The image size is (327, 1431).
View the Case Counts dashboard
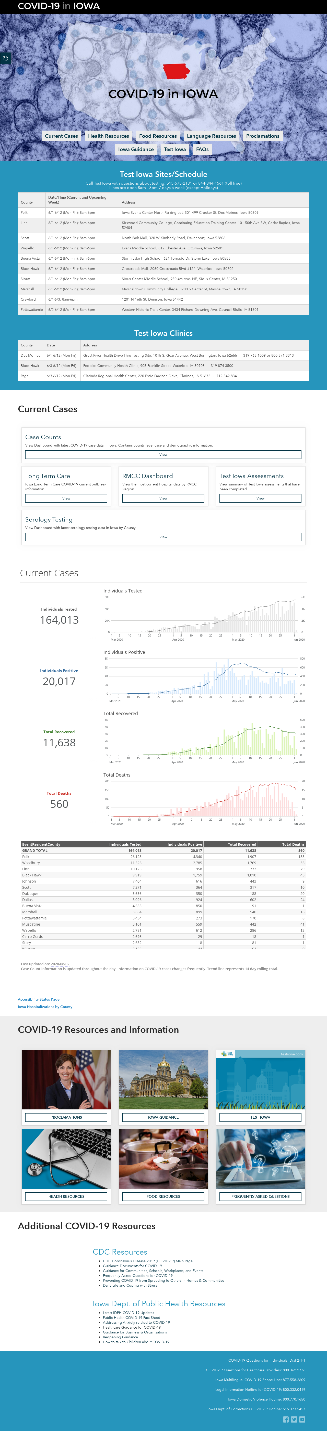pyautogui.click(x=163, y=454)
